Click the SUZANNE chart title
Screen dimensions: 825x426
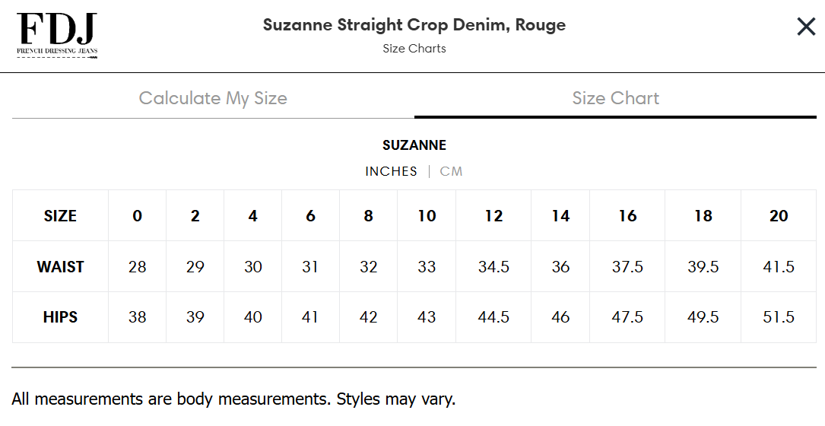(x=414, y=145)
